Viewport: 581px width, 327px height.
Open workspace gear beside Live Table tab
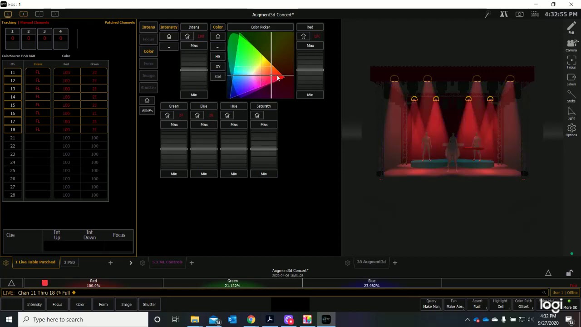(6, 263)
